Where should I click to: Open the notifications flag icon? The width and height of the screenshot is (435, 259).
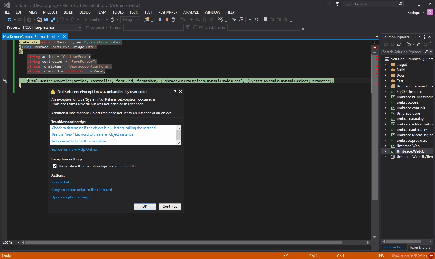point(337,4)
